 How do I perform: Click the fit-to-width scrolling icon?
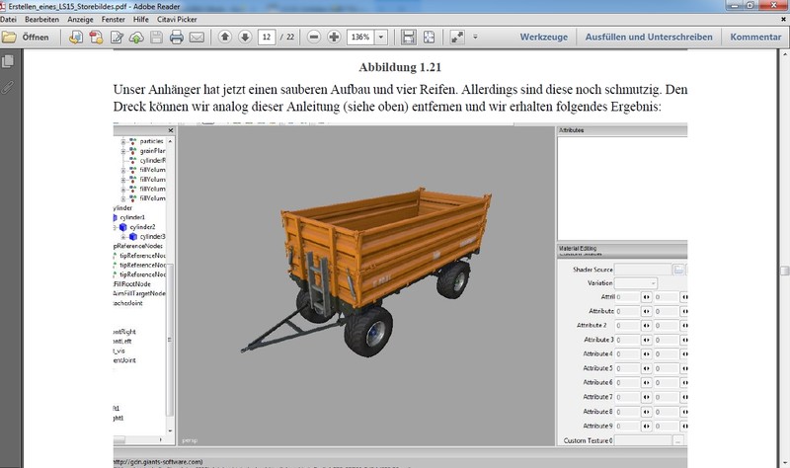[x=409, y=38]
